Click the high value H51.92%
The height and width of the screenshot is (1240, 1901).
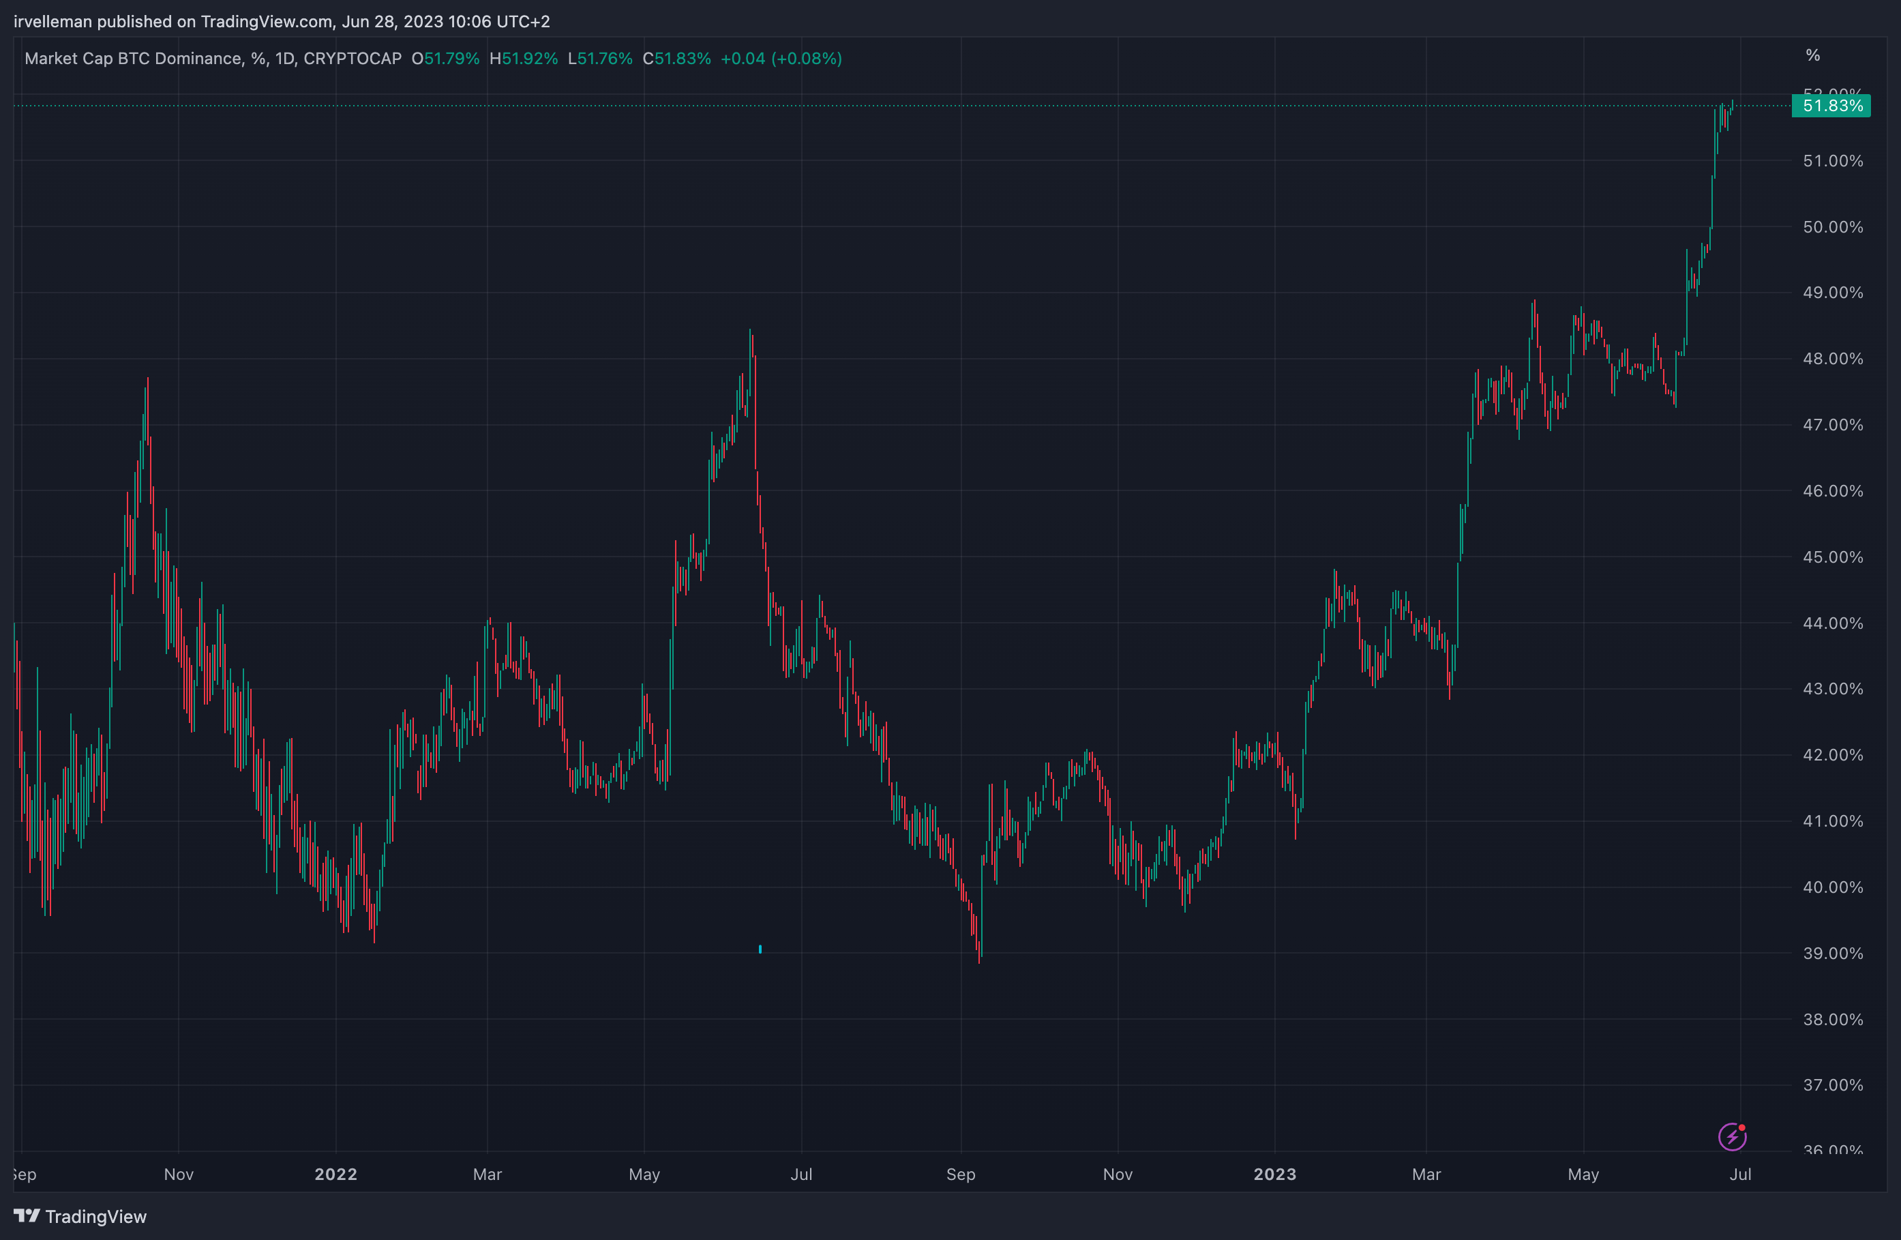click(x=523, y=59)
